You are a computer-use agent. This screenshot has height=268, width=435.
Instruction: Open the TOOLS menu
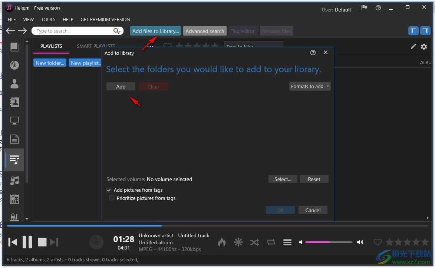click(x=48, y=19)
